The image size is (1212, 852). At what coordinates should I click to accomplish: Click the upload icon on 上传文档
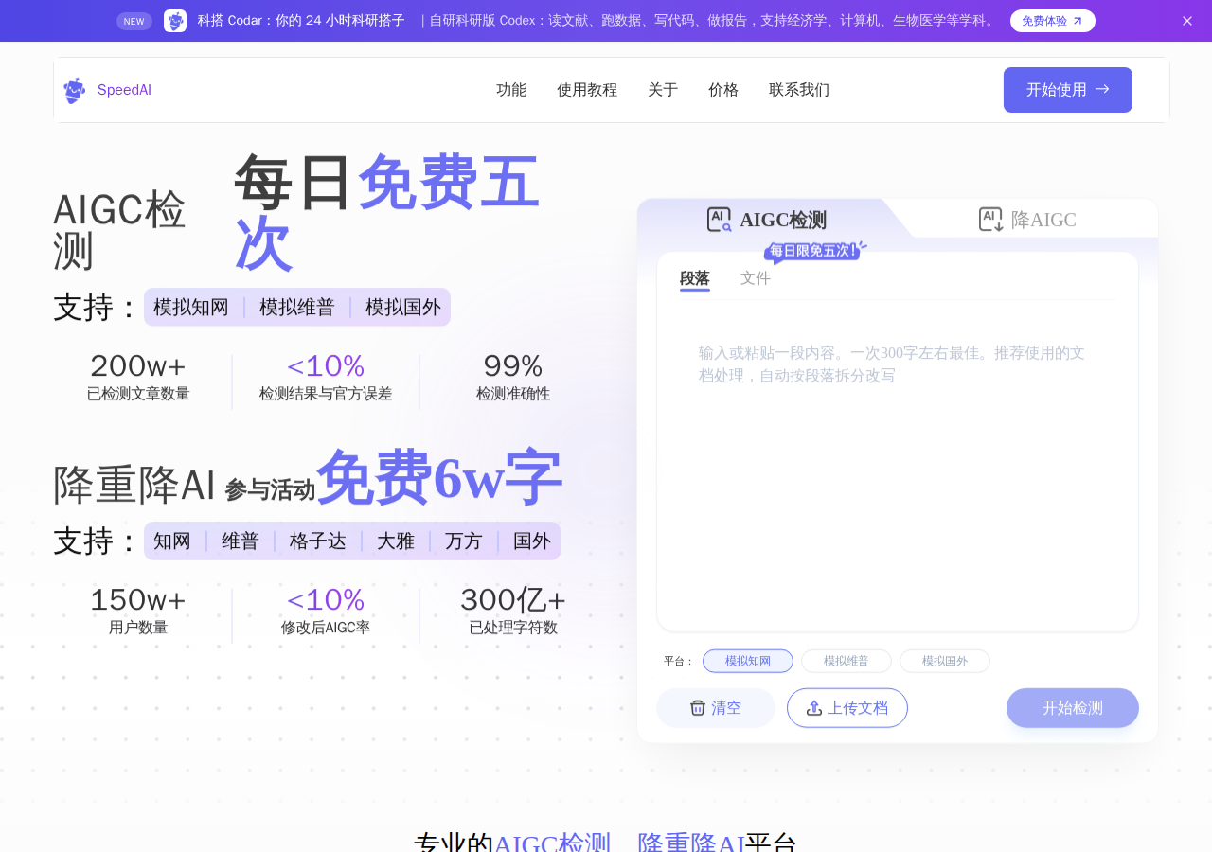pos(814,708)
